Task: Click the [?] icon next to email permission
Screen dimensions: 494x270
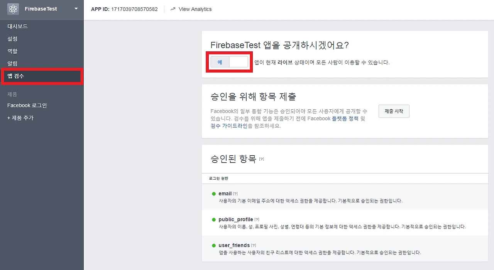Action: click(235, 193)
